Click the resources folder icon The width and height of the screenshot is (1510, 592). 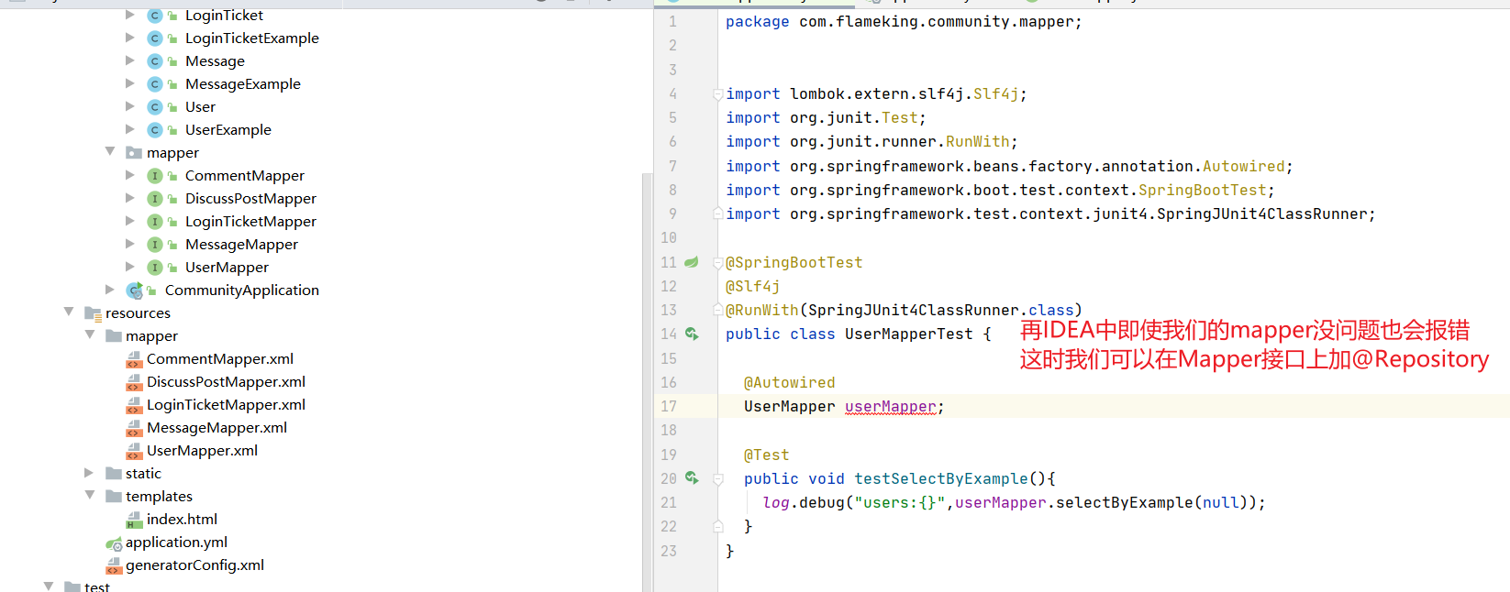coord(93,313)
